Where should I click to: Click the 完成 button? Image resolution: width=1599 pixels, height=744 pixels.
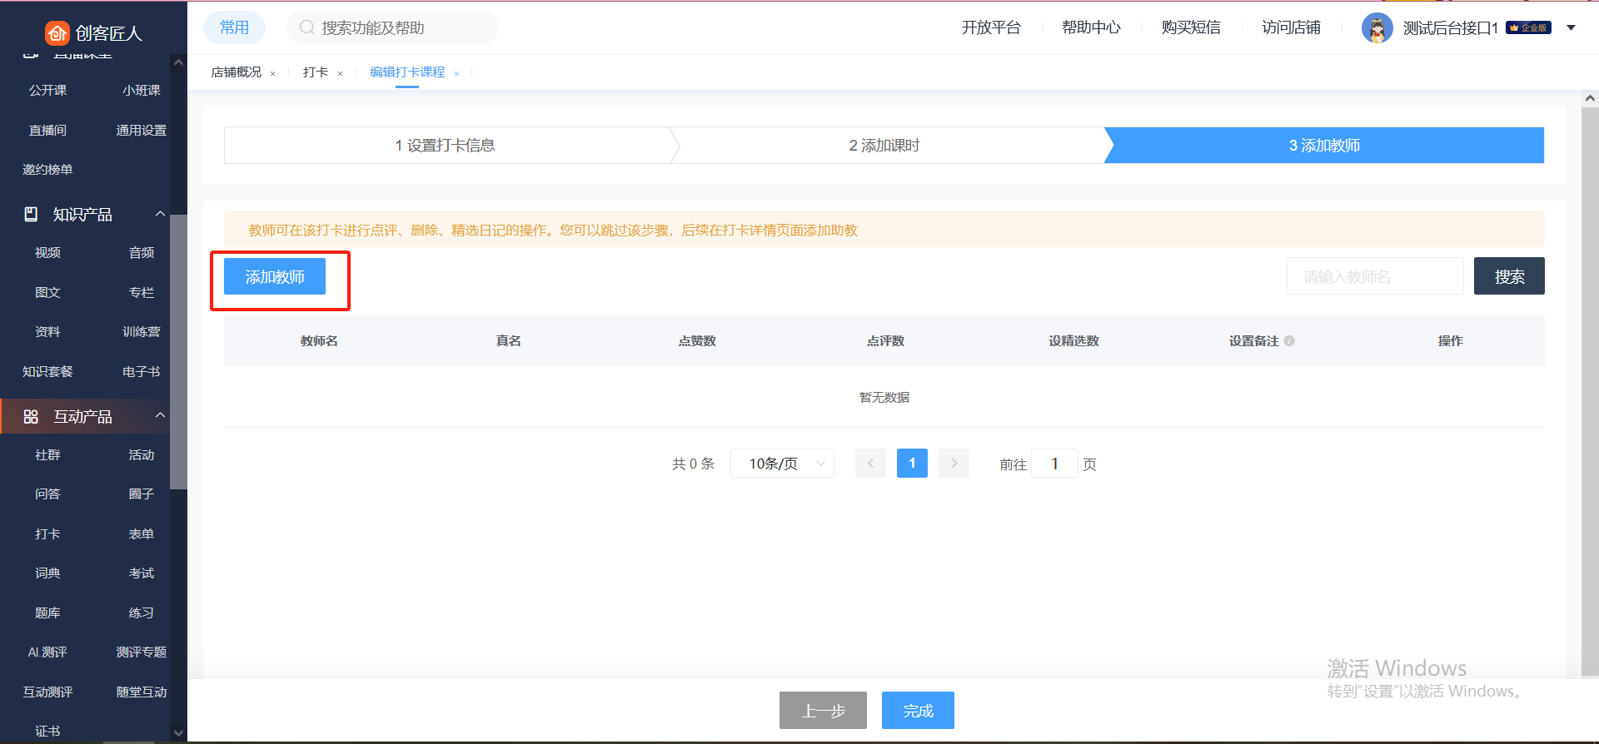tap(918, 711)
